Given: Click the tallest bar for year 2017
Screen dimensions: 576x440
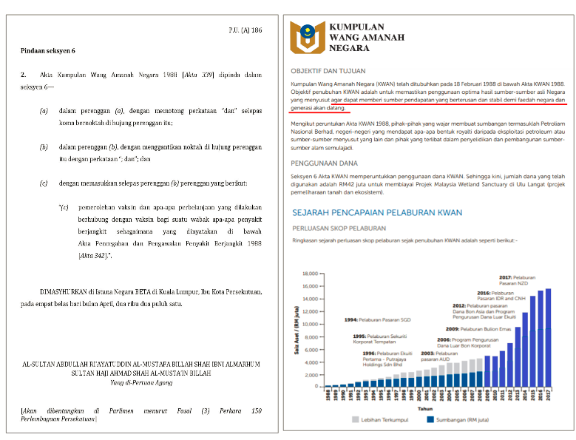Looking at the screenshot, I should 548,337.
